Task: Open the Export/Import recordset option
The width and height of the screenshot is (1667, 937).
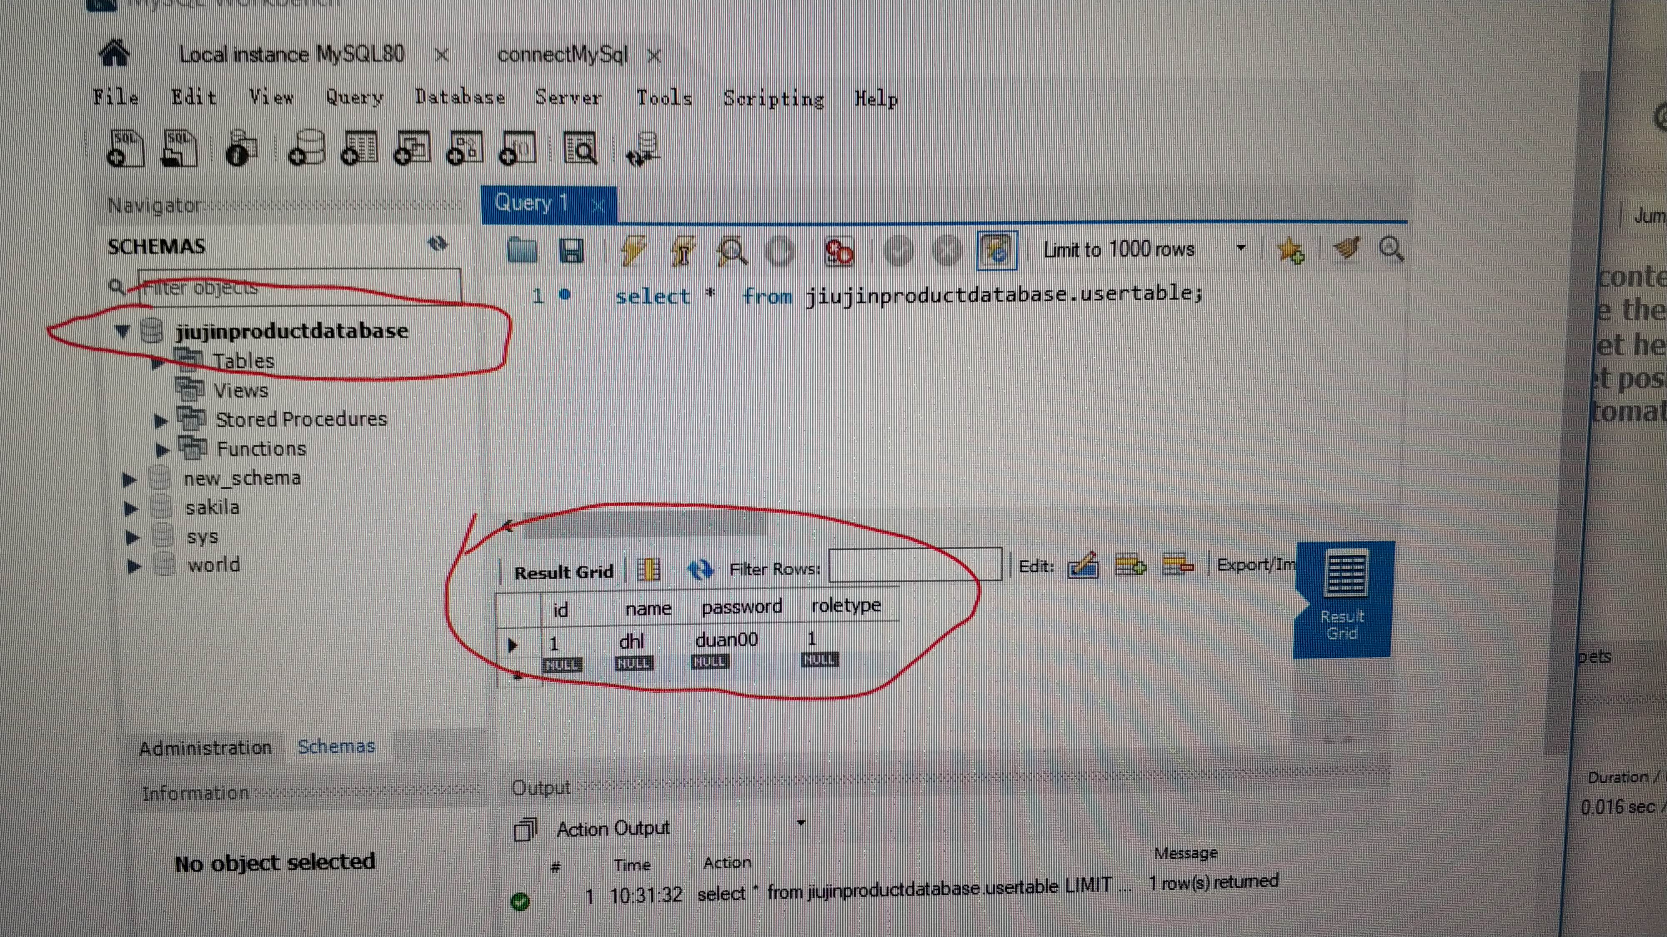Action: pos(1255,565)
